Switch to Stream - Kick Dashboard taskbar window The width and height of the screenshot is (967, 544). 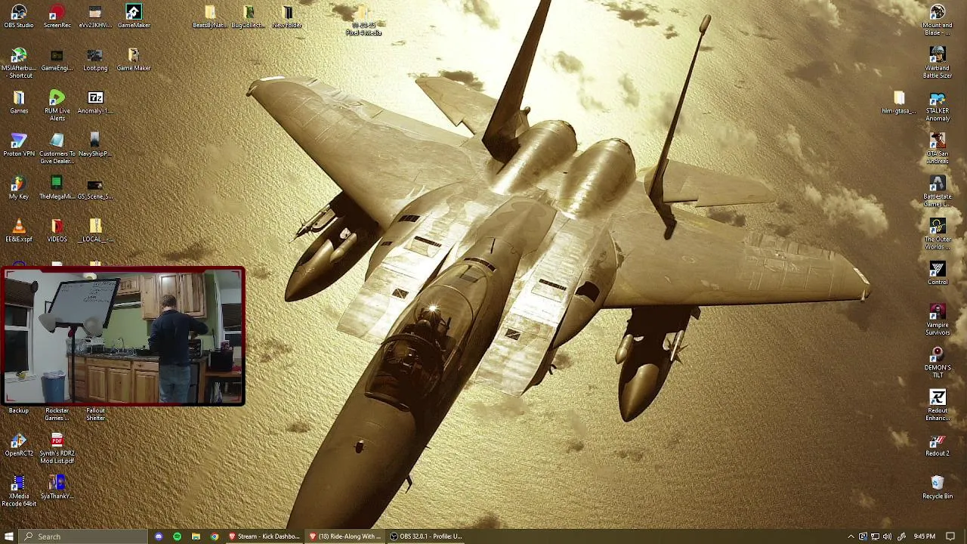coord(264,536)
